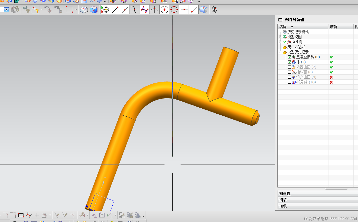Toggle the quadrant point snap icon
This screenshot has height=222, width=358.
pyautogui.click(x=174, y=10)
